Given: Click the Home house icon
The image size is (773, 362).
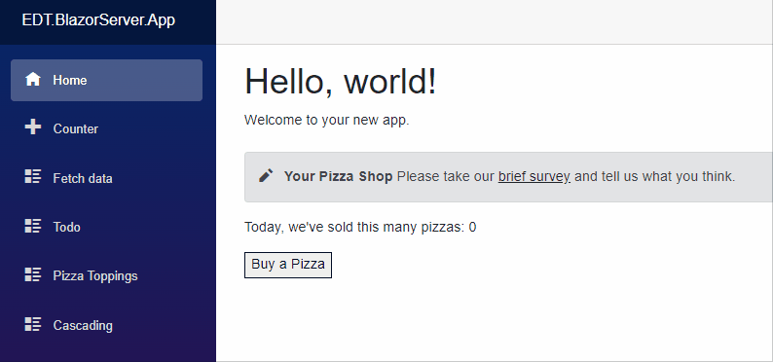Looking at the screenshot, I should pos(33,79).
